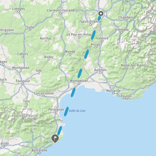Click the Clermont-Ferrand label
Screen dimensions: 156x156
point(61,10)
